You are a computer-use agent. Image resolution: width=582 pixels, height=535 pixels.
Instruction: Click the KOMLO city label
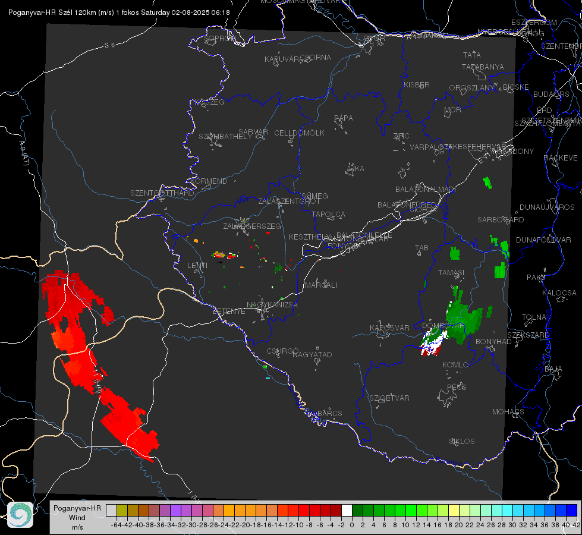(x=455, y=365)
